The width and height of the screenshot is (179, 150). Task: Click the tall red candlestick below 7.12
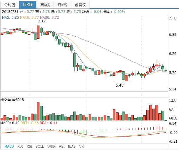click(38, 32)
